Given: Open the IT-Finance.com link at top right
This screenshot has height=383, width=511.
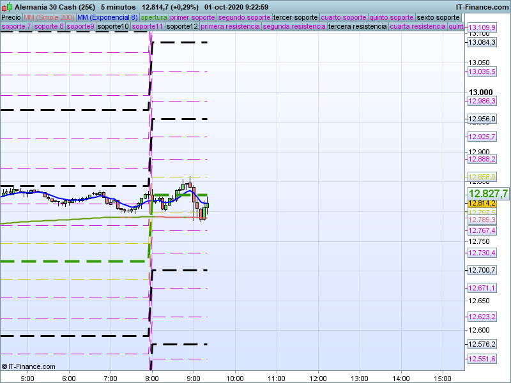Looking at the screenshot, I should (482, 7).
